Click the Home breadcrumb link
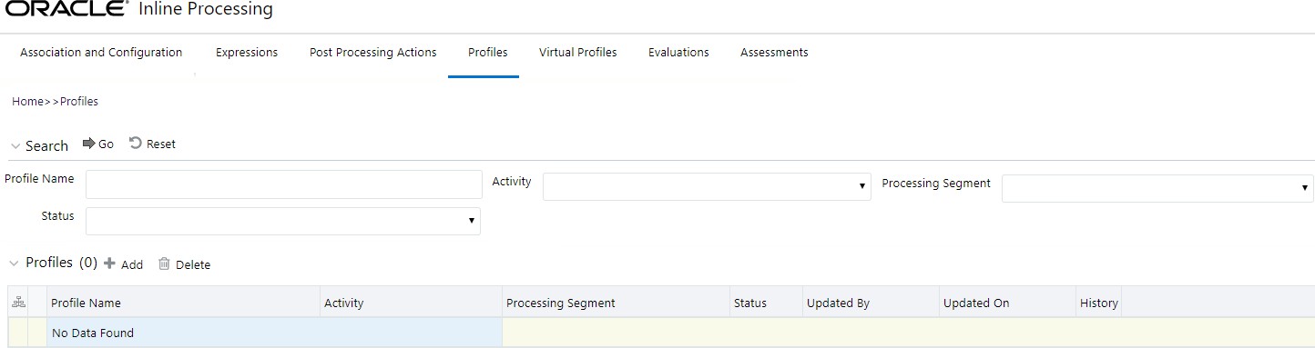 click(x=28, y=102)
